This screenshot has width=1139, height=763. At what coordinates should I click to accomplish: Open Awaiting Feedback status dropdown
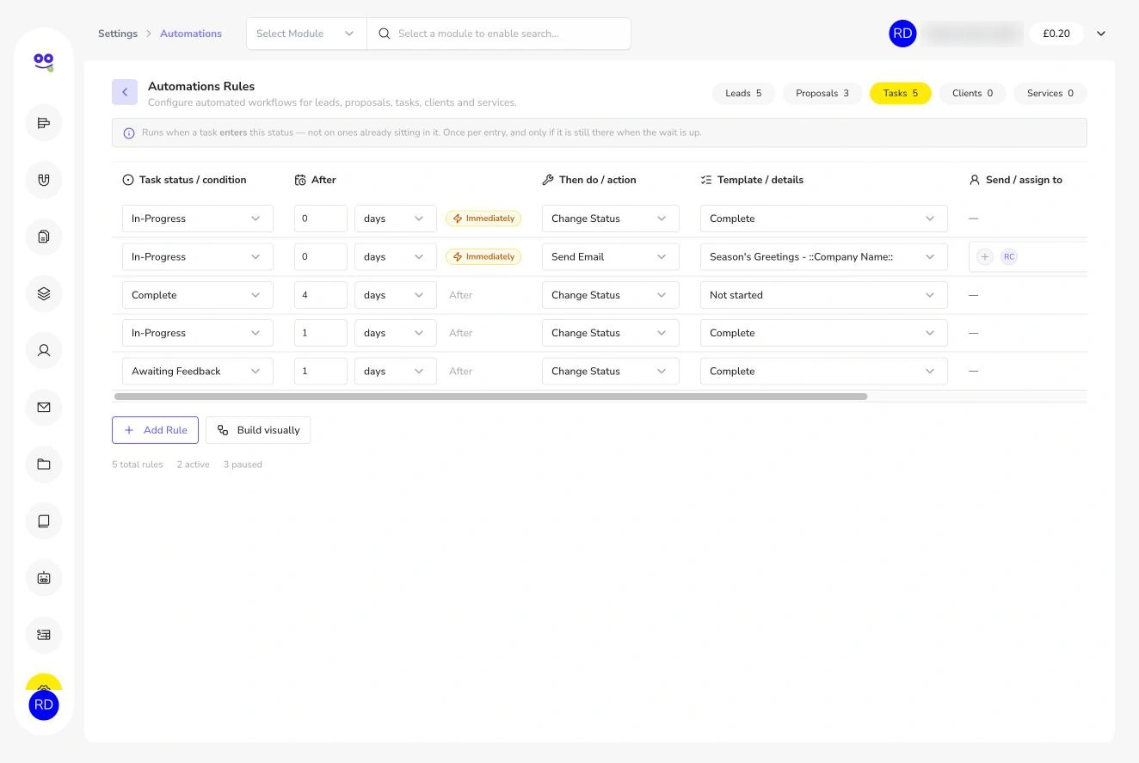tap(198, 371)
